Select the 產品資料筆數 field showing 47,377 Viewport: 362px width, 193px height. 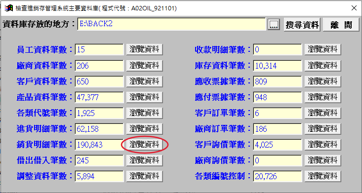[99, 97]
